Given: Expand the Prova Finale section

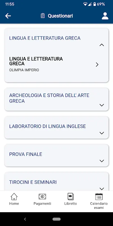Looking at the screenshot, I should pos(102,161).
